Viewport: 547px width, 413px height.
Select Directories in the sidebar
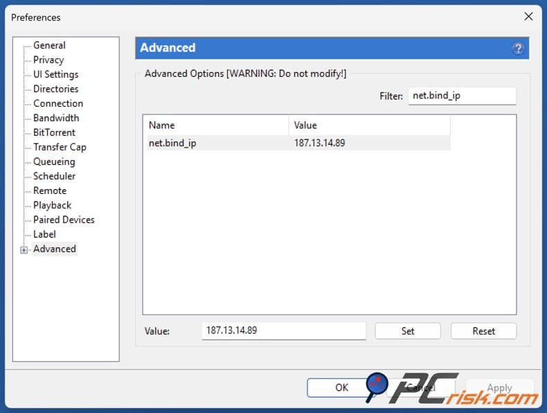point(56,89)
